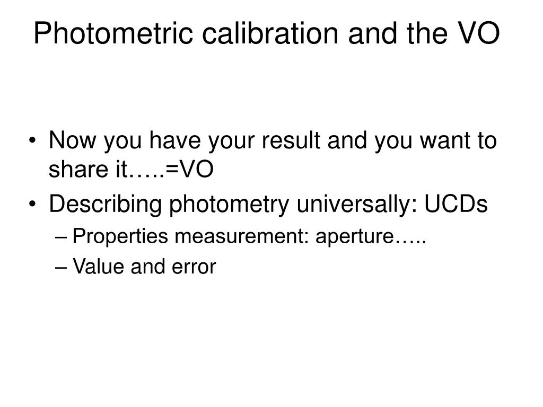Click the dash before "Properties measurement"
This screenshot has height=407, width=543.
(60, 237)
